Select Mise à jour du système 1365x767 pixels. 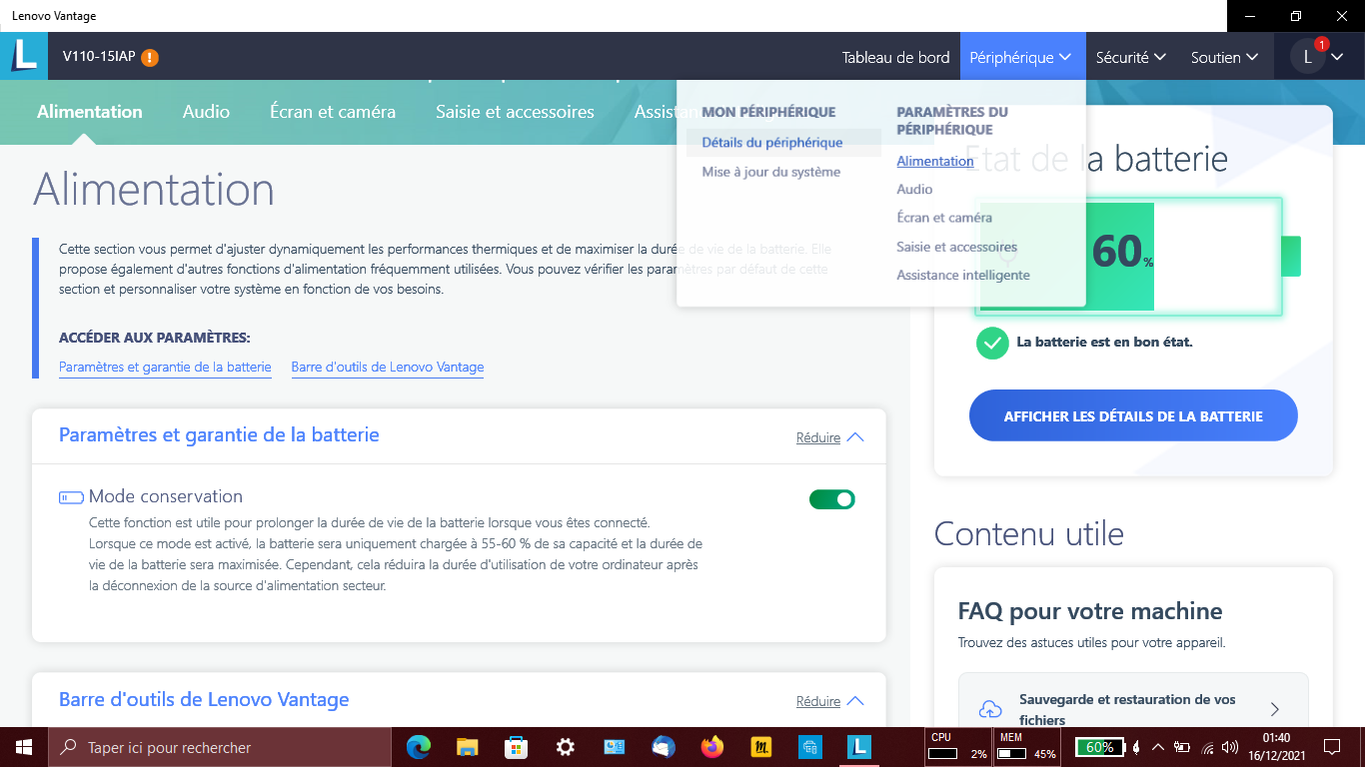tap(771, 172)
